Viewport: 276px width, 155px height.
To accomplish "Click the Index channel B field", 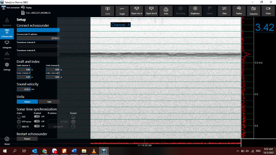I will [x=53, y=77].
